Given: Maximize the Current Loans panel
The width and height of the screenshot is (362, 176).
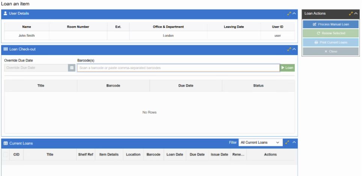Looking at the screenshot, I should point(287,143).
